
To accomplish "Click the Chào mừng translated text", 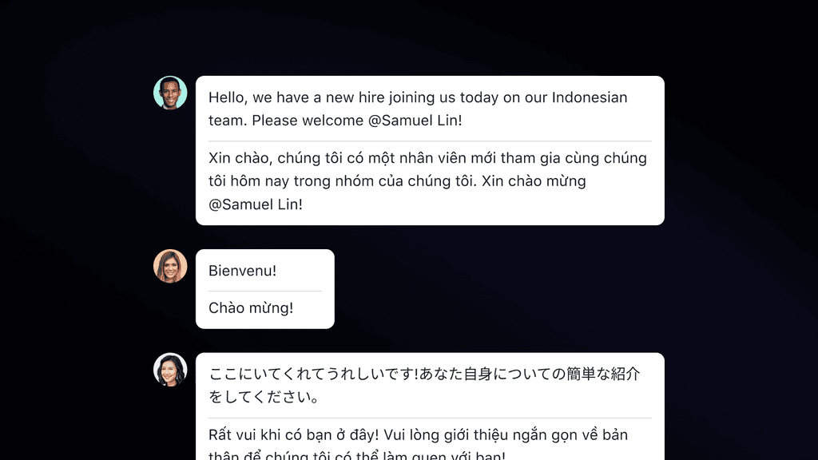I will tap(252, 307).
